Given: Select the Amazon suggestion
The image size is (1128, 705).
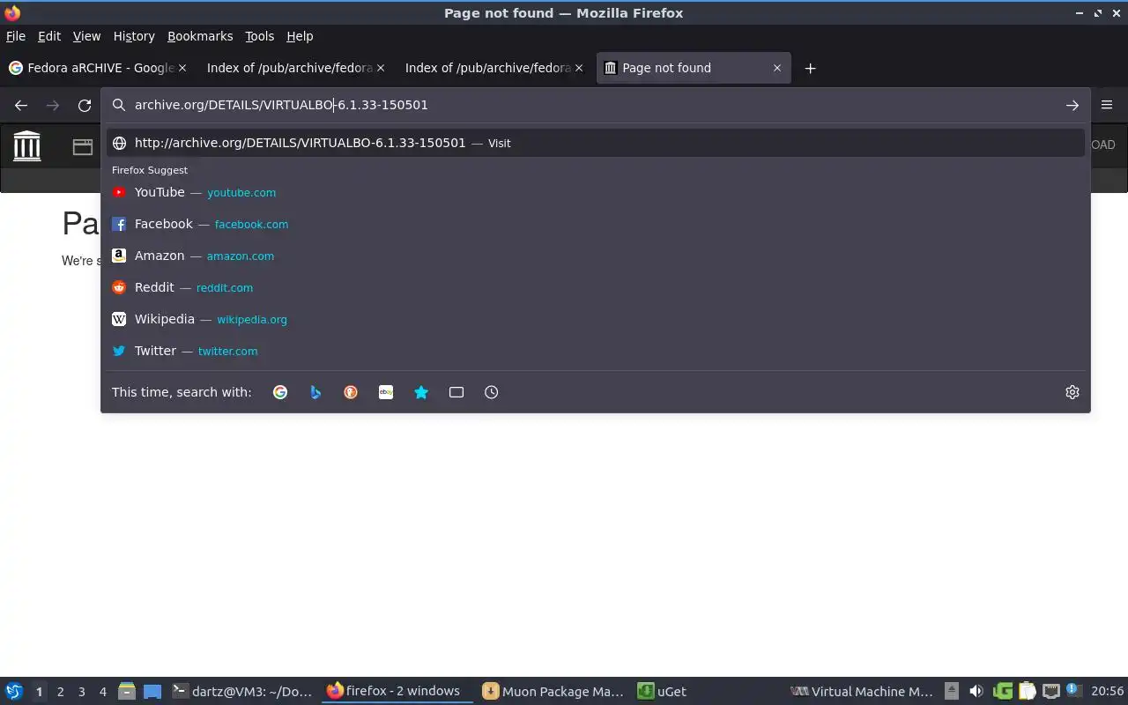Looking at the screenshot, I should tap(595, 256).
